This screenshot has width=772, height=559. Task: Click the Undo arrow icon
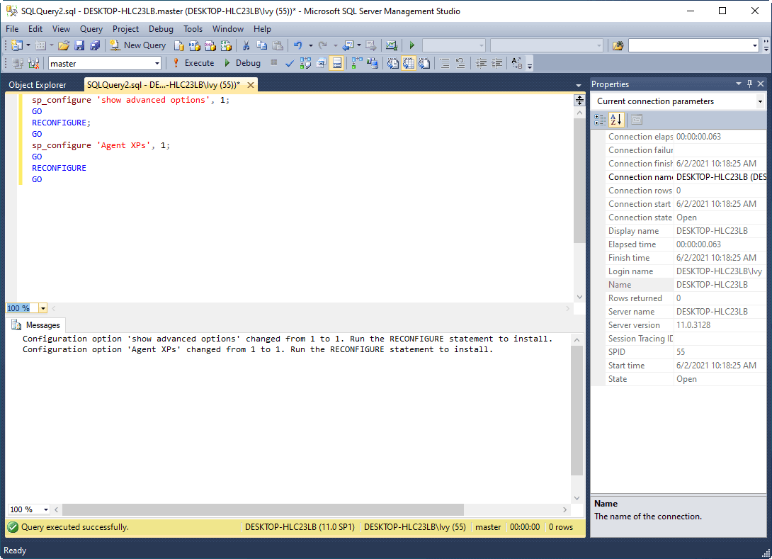[x=298, y=45]
